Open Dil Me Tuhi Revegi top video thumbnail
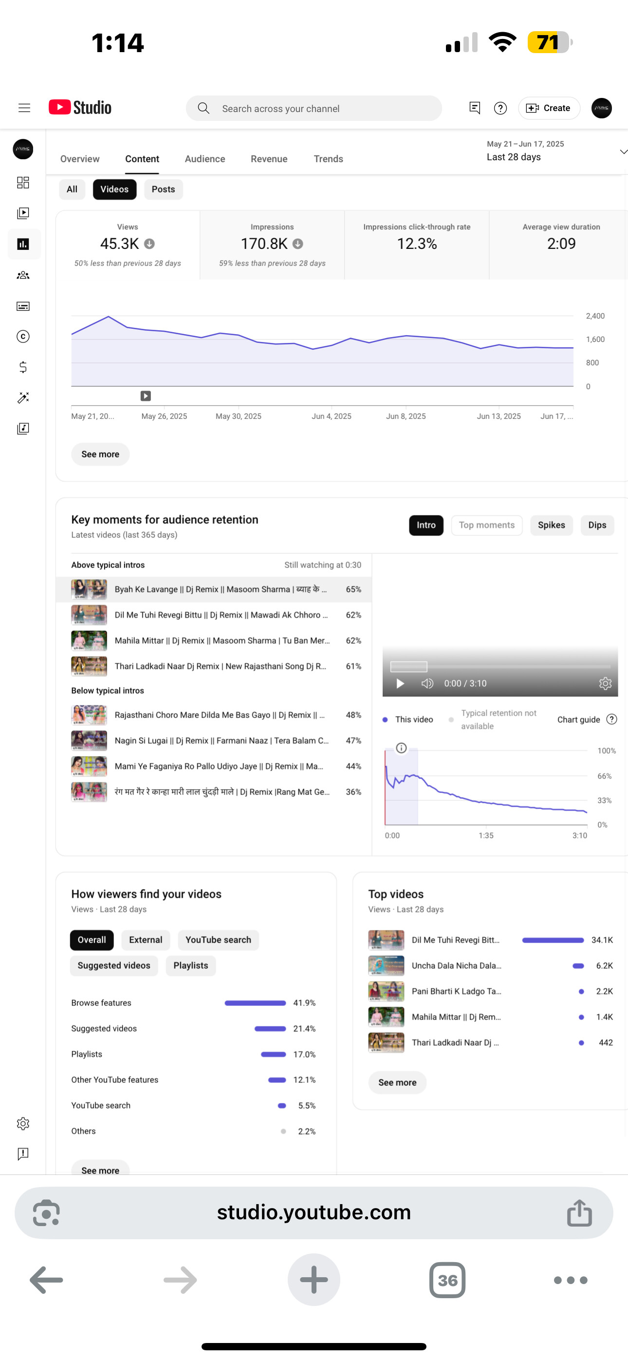This screenshot has height=1362, width=628. (x=386, y=940)
